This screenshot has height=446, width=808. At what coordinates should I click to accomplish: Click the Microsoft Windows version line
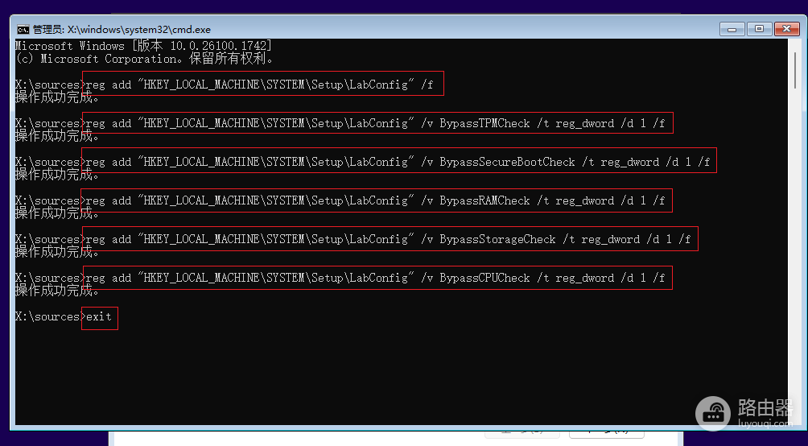coord(143,46)
